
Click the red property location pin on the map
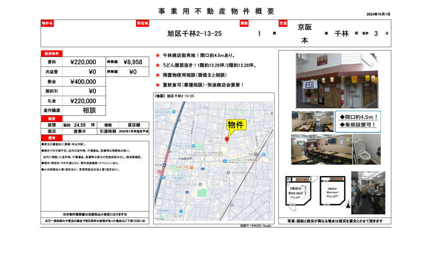pos(228,140)
